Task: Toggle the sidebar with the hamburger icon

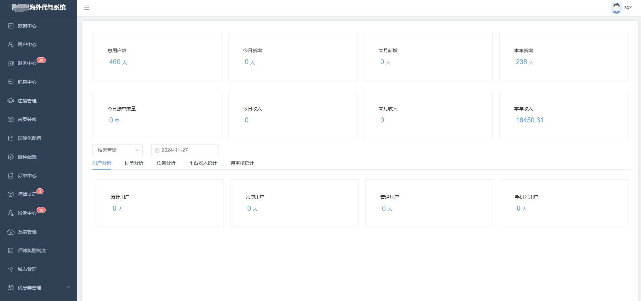Action: pos(87,7)
